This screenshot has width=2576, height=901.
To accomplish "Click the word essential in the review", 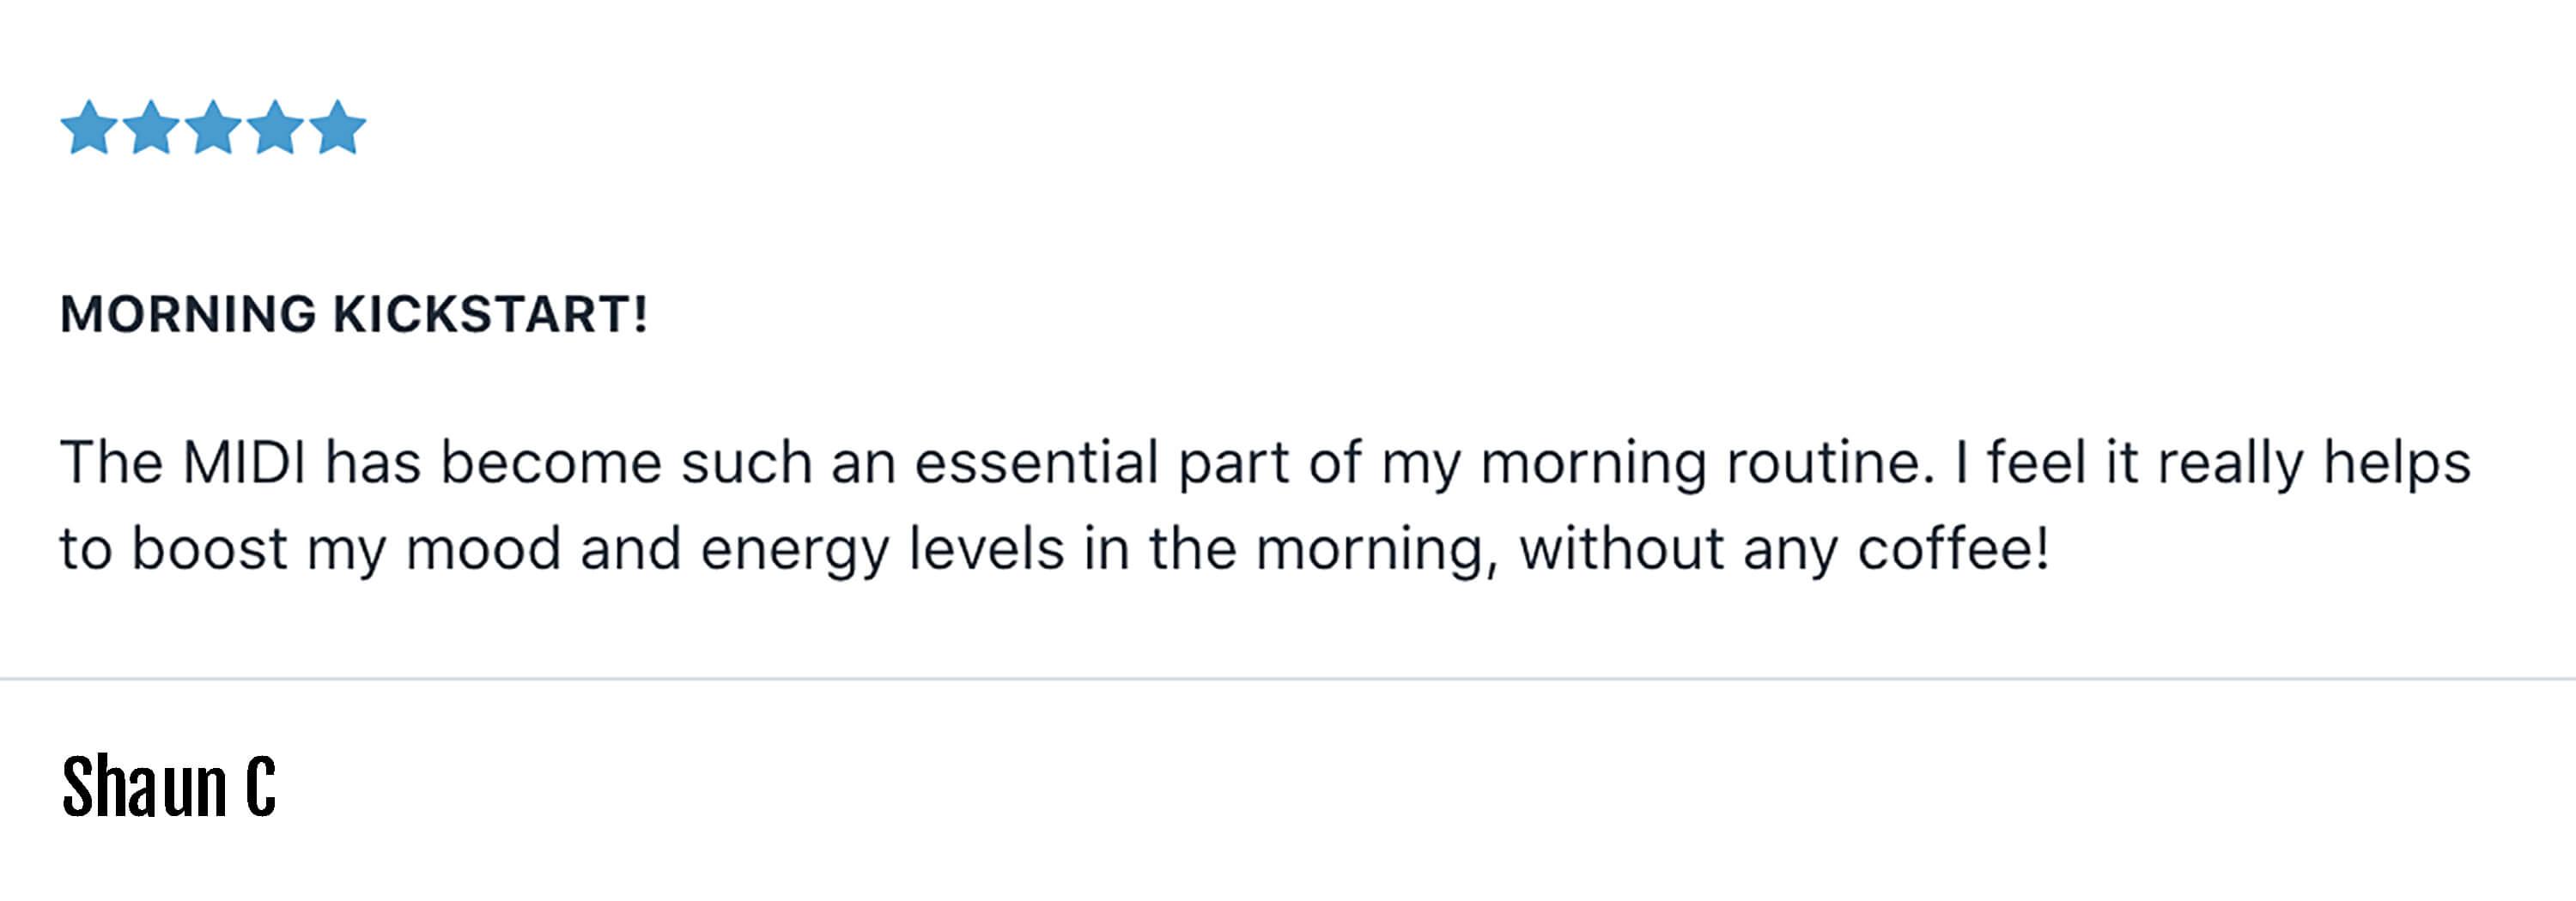I will tap(1036, 463).
